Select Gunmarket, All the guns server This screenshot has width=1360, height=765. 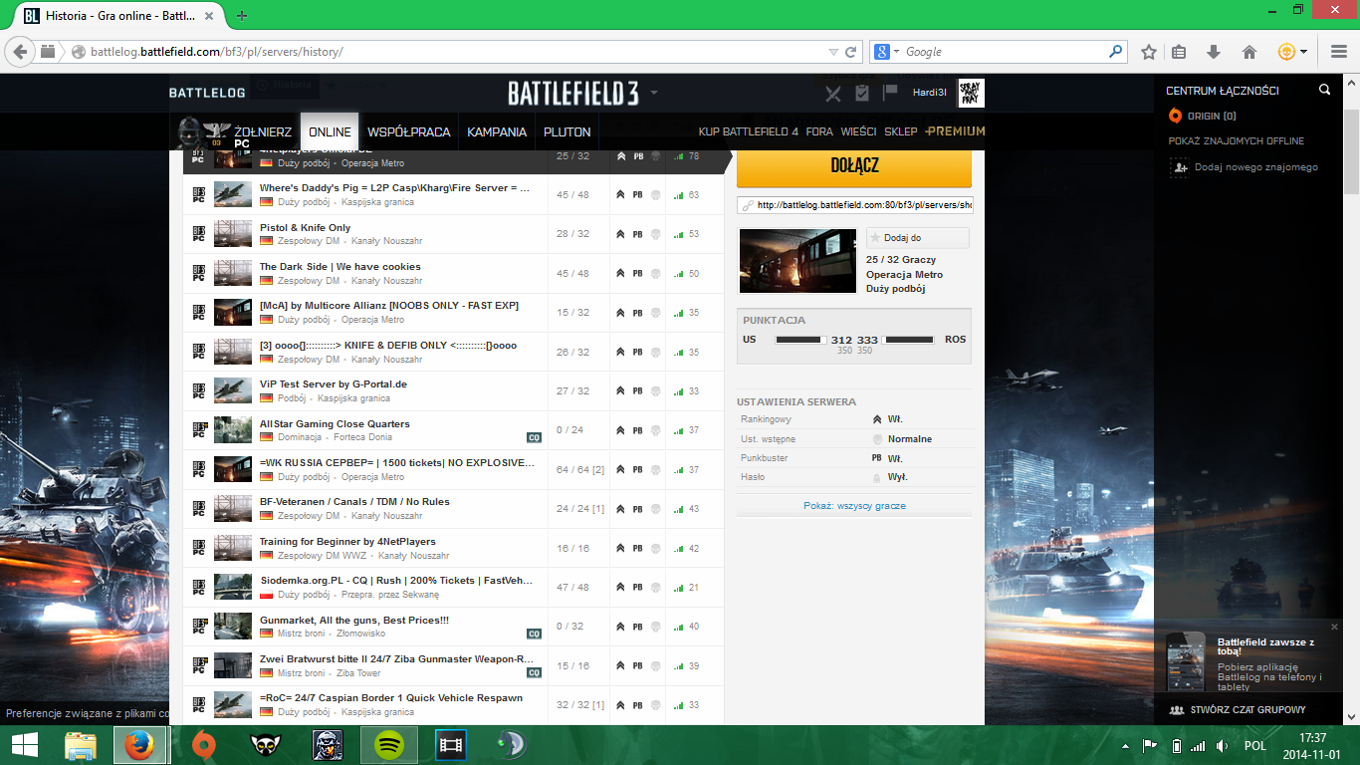[454, 626]
